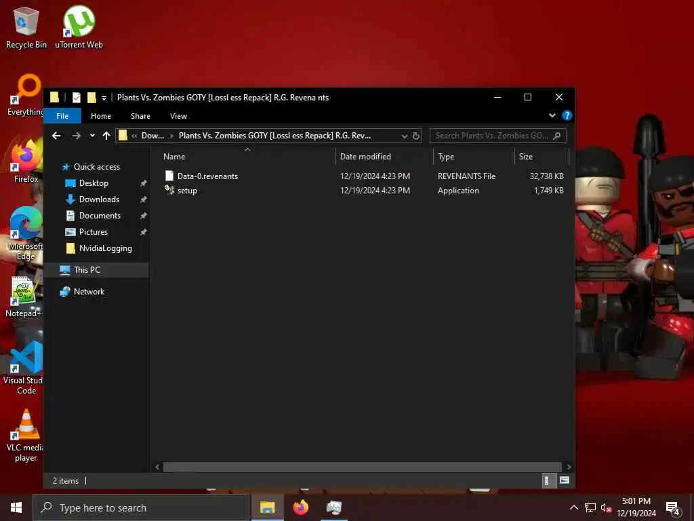
Task: Click the New folder icon in title bar
Action: [91, 98]
